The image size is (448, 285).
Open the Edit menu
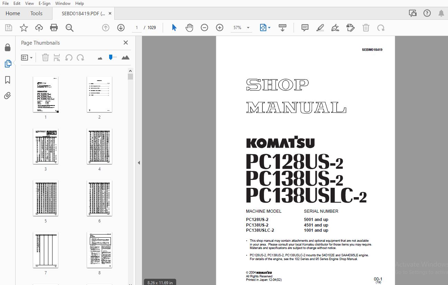17,3
